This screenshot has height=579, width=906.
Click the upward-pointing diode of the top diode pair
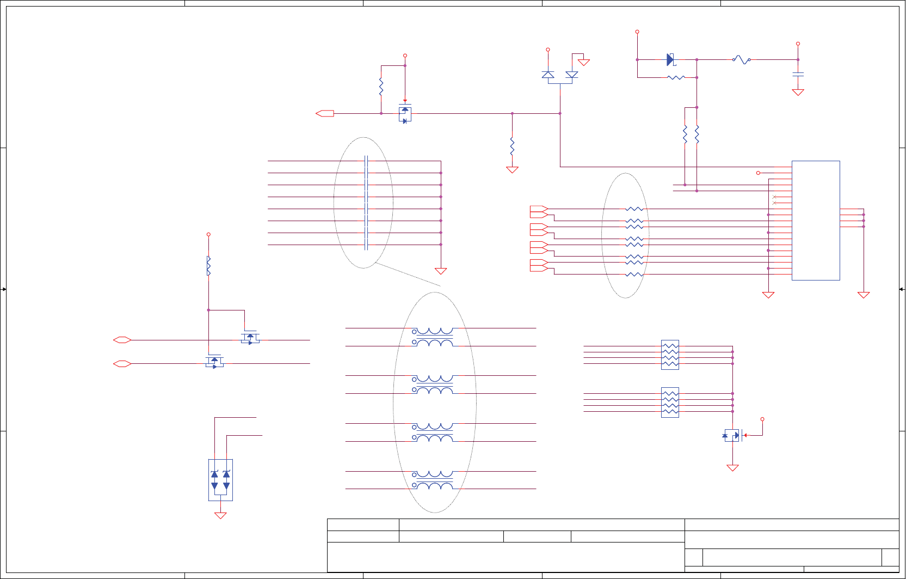(x=548, y=75)
